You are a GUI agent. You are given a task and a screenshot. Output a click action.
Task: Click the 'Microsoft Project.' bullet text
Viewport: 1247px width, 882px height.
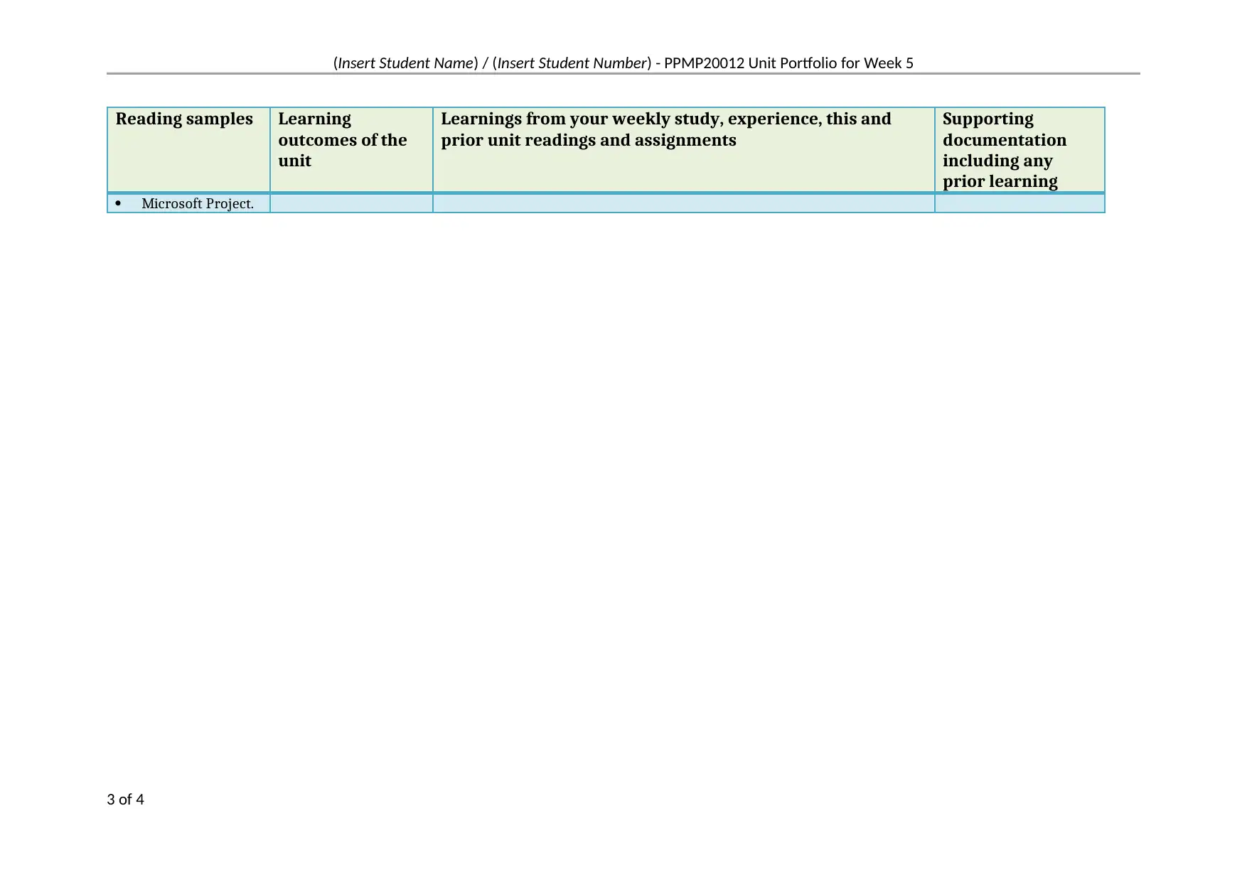tap(198, 203)
